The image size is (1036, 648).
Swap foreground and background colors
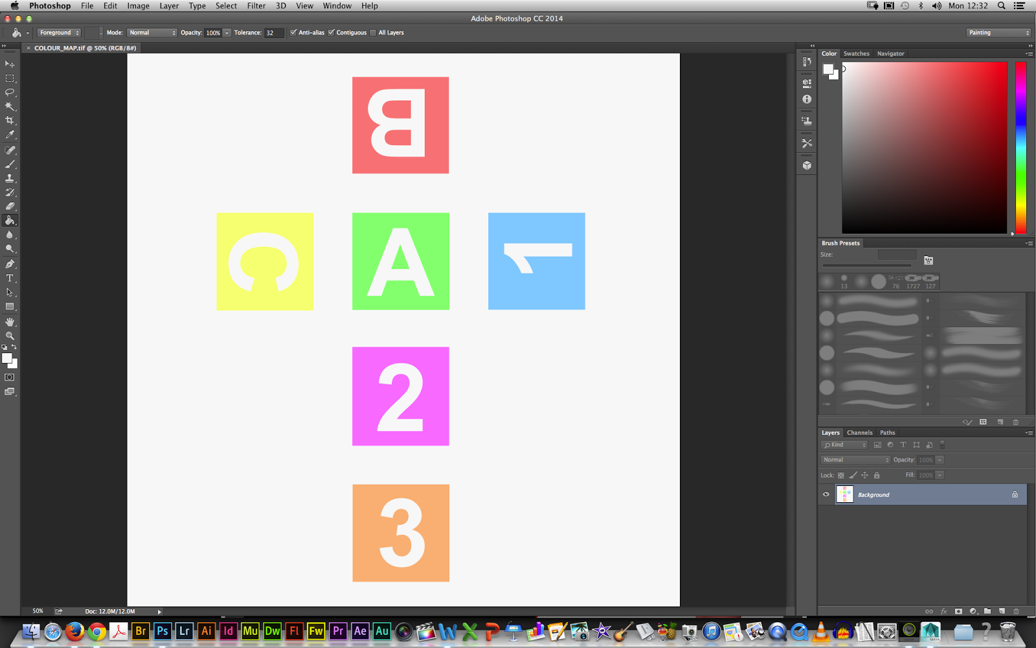[14, 347]
